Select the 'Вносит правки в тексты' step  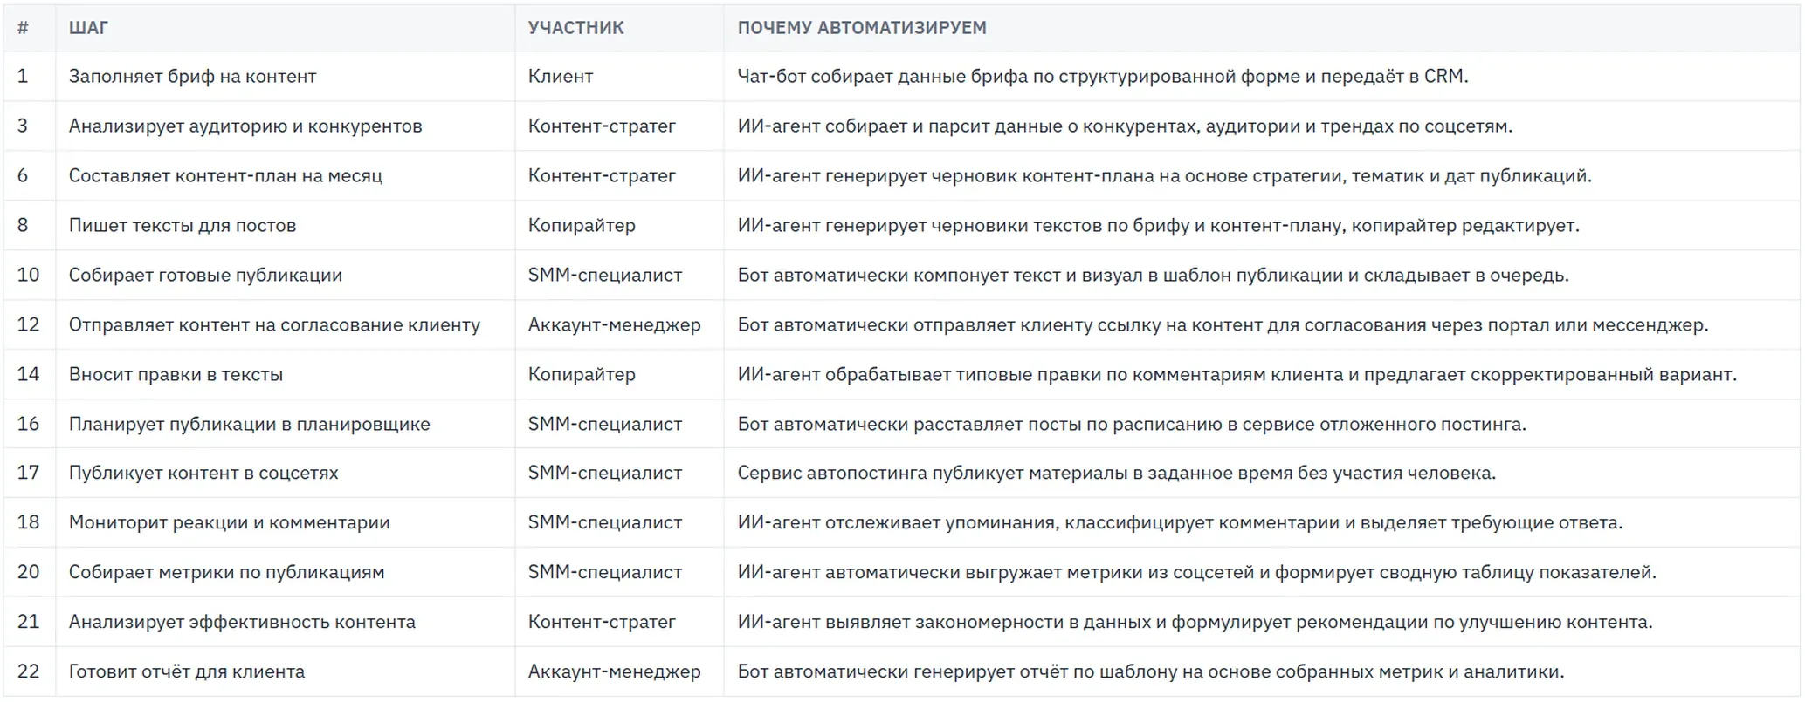(x=176, y=375)
